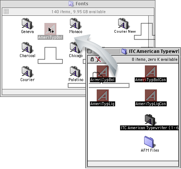Select the Geneva font suitcase icon
The width and height of the screenshot is (181, 169).
tap(27, 24)
